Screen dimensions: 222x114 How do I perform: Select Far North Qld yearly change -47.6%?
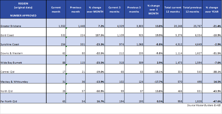tap(212, 98)
